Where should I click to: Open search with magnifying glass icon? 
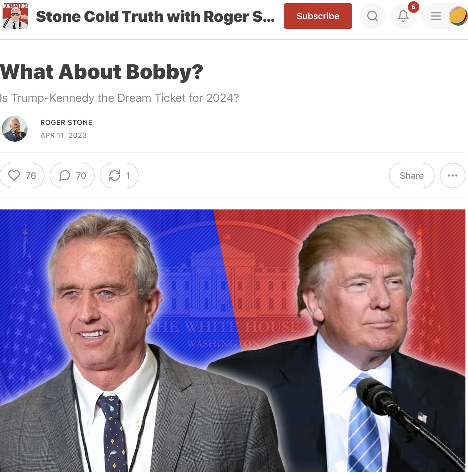coord(372,16)
